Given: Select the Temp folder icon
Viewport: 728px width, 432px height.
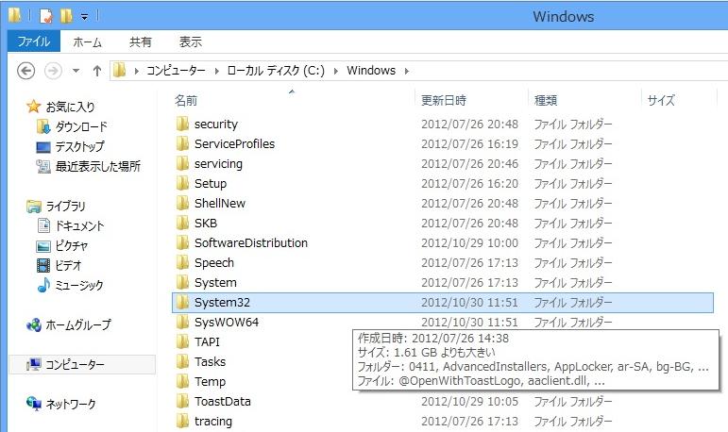Looking at the screenshot, I should 182,381.
